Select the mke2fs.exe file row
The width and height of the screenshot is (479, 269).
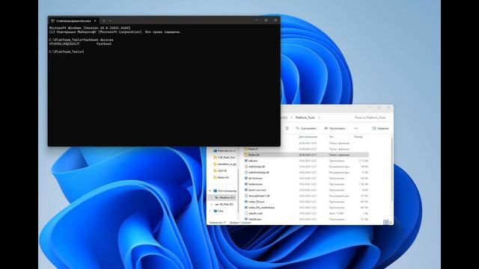306,219
